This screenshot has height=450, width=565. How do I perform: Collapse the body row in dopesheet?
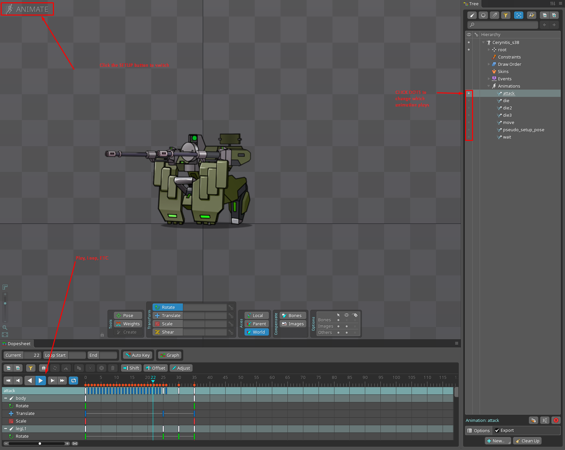tap(6, 398)
